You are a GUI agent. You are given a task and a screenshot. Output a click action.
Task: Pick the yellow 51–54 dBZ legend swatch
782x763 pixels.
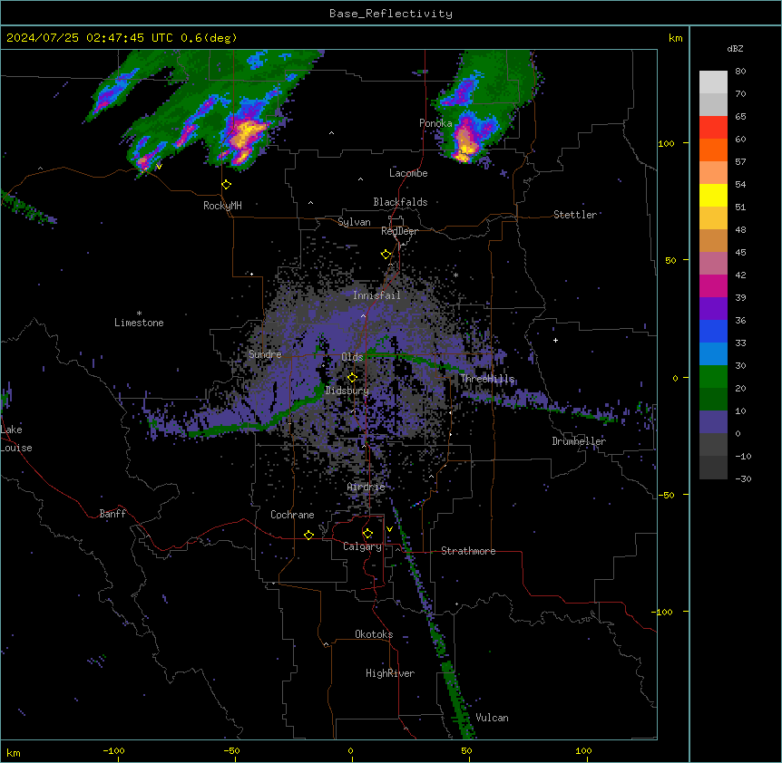coord(713,195)
